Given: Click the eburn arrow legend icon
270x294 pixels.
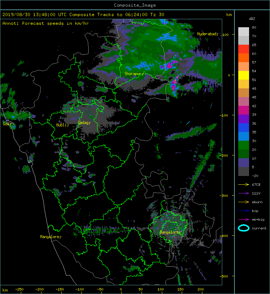Looking at the screenshot, I should click(243, 202).
